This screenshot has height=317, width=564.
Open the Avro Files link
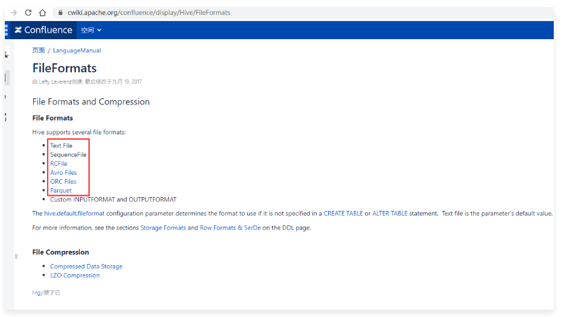[63, 172]
